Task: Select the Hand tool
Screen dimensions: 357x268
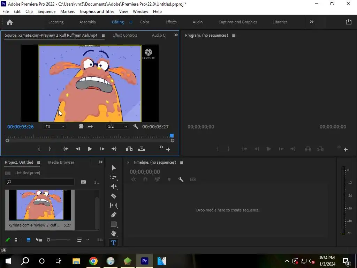Action: 114,233
